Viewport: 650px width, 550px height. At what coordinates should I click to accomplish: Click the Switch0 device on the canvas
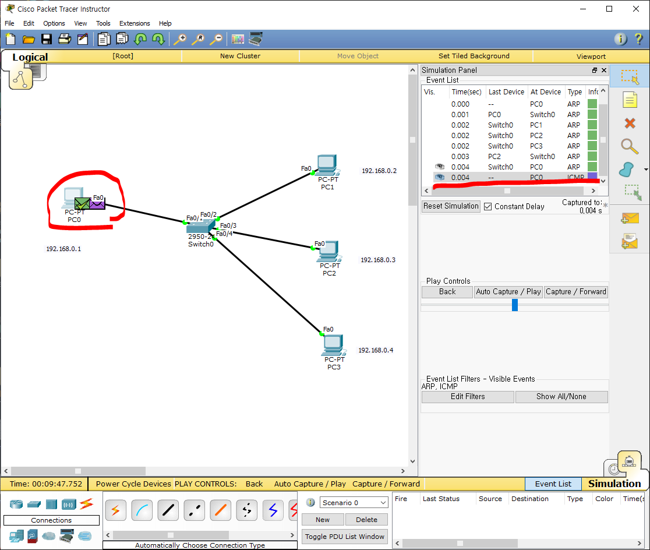pos(200,227)
